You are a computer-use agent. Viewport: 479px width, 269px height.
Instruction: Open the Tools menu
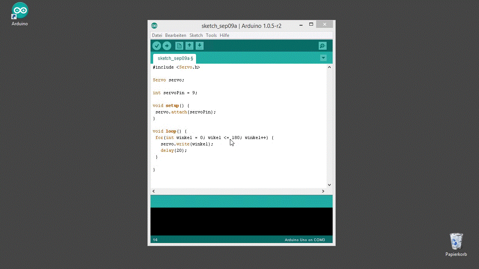pyautogui.click(x=211, y=35)
